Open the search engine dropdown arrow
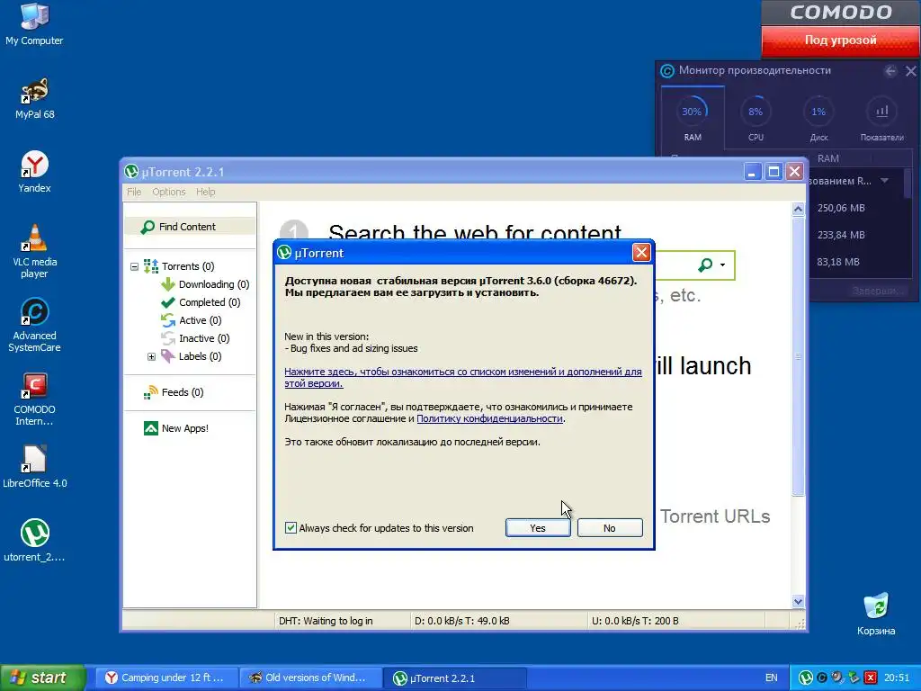 (x=722, y=265)
